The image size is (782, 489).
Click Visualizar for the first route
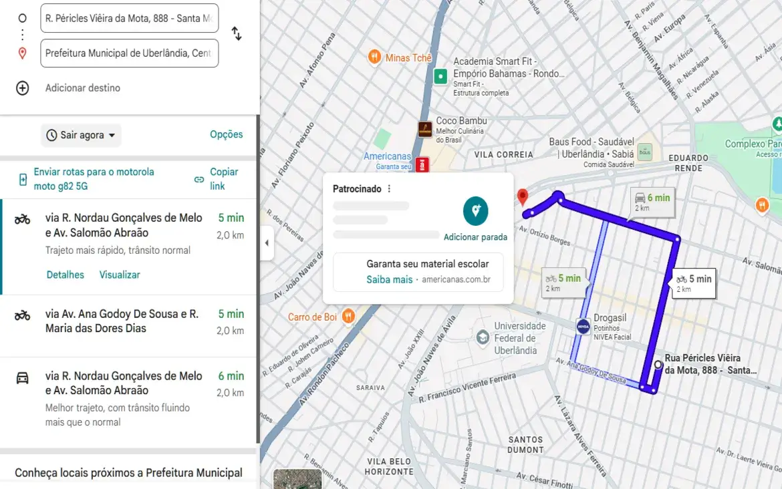(120, 275)
